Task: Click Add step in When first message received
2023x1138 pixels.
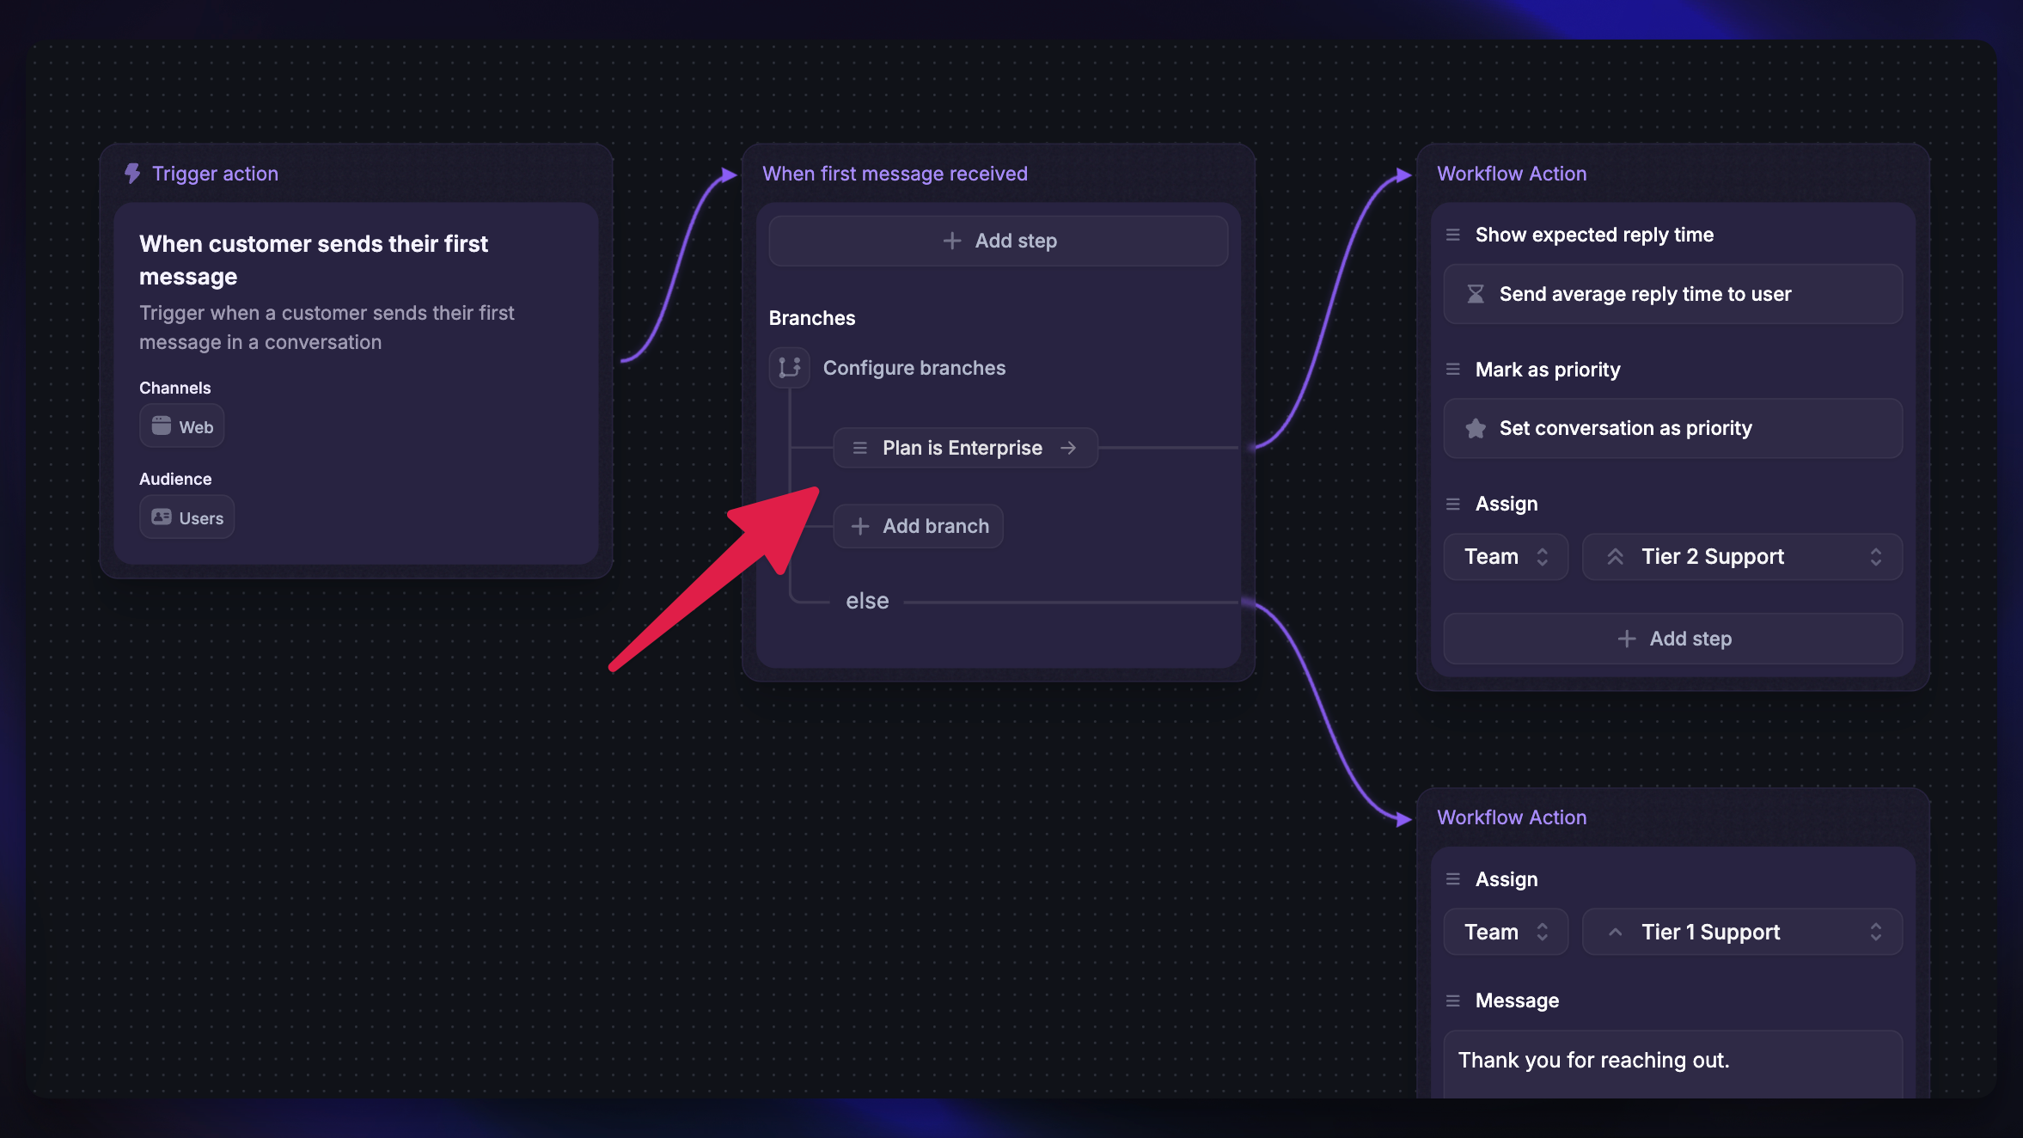Action: coord(999,241)
